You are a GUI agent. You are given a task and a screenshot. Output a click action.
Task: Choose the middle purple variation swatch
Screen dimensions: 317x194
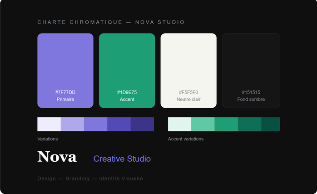click(x=96, y=124)
